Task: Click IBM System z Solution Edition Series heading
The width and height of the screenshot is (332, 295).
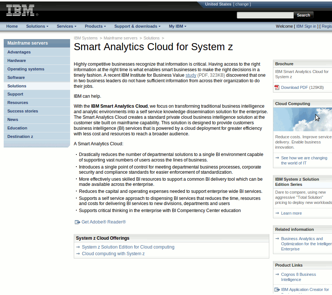Action: pyautogui.click(x=297, y=182)
